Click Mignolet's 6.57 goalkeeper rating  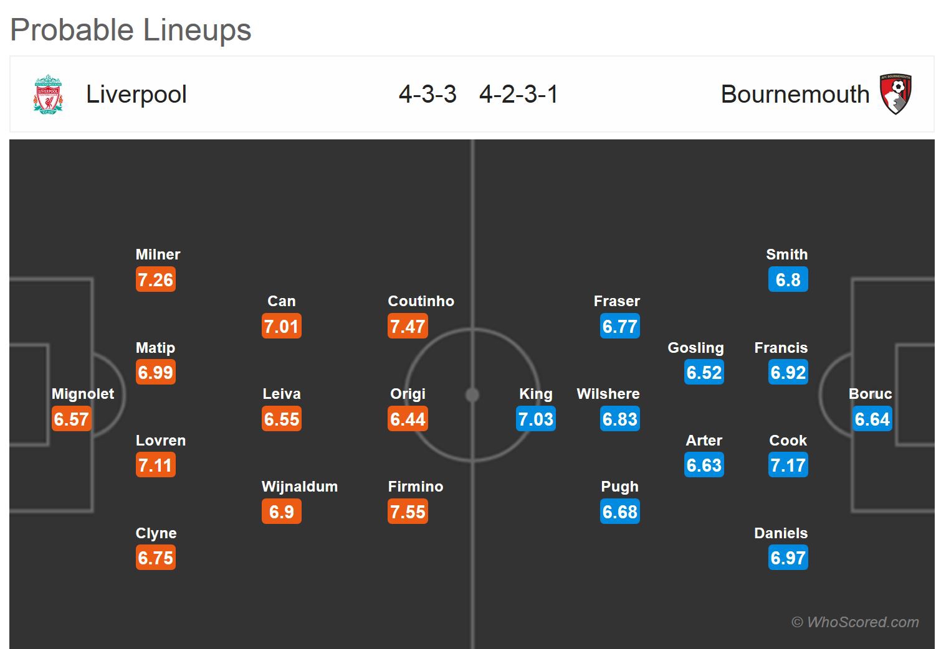point(72,419)
